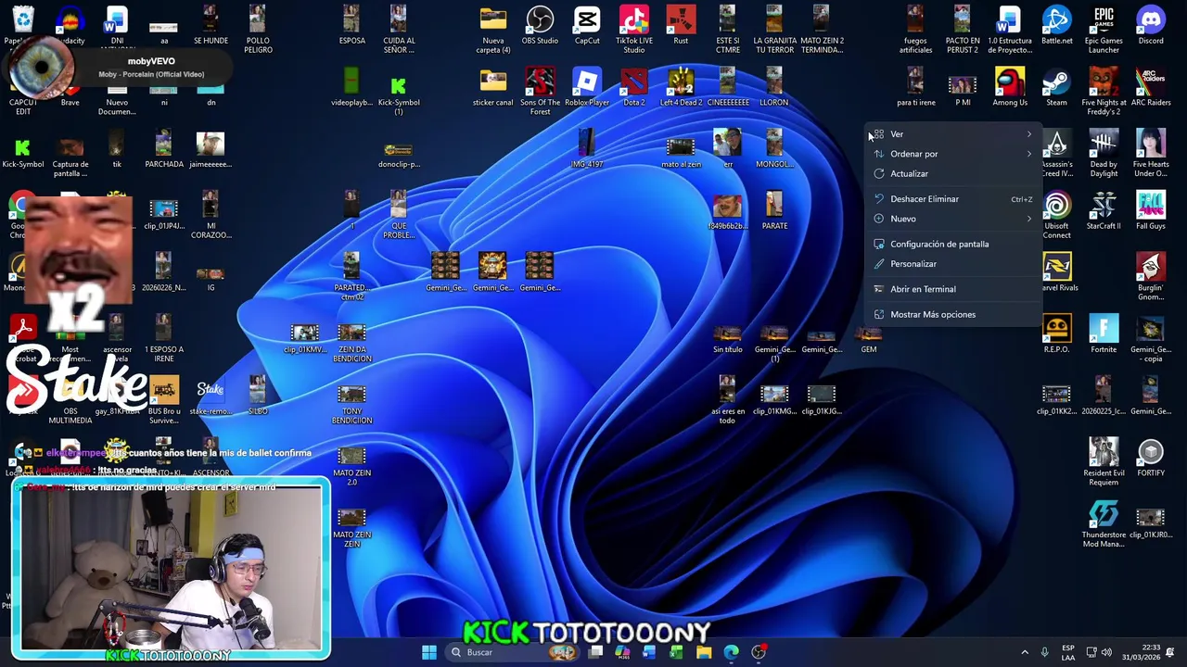Open the Steam desktop icon
Screen dimensions: 1187x667
pyautogui.click(x=1056, y=88)
